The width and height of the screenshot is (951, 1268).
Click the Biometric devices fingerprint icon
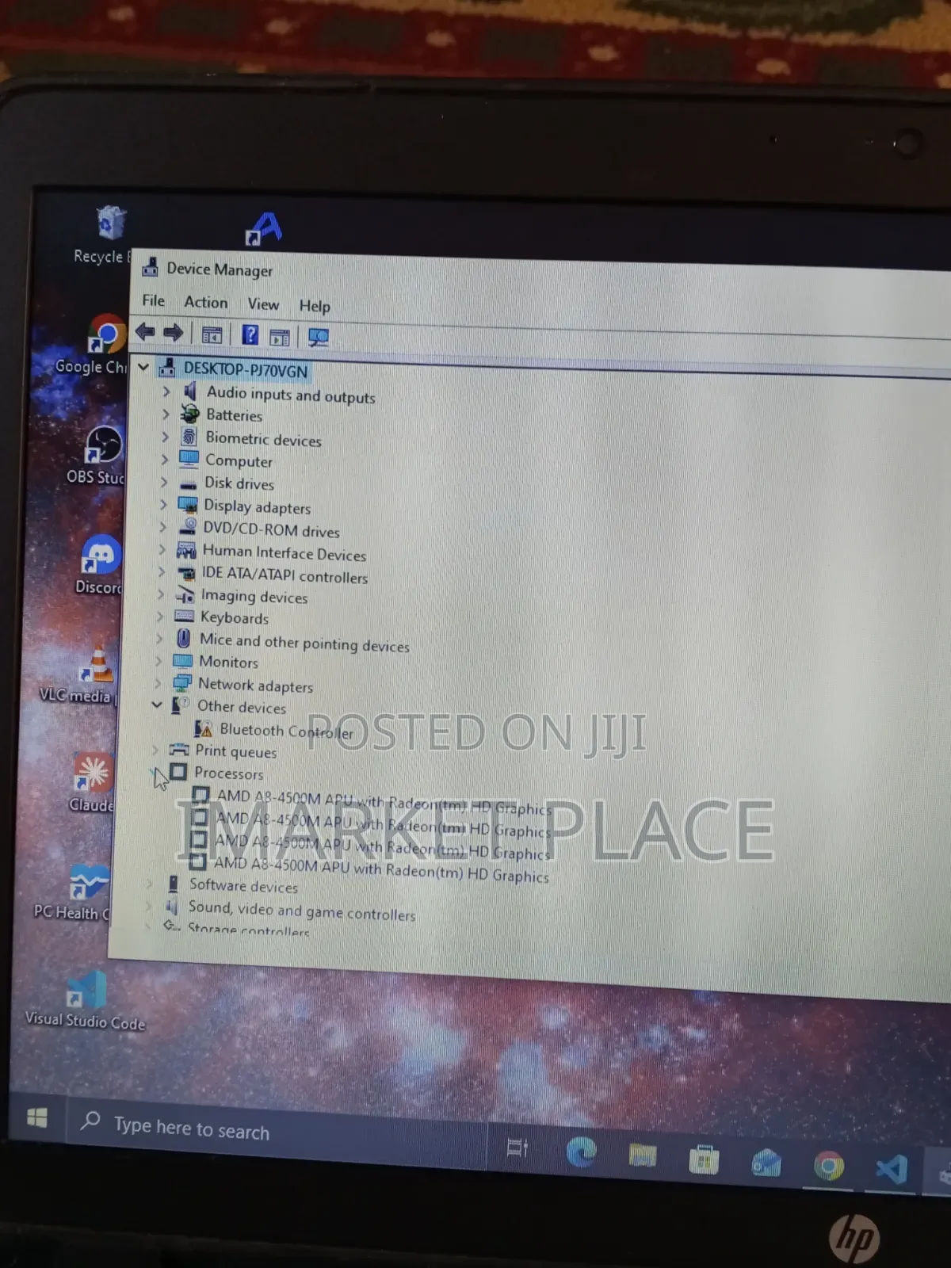tap(189, 436)
